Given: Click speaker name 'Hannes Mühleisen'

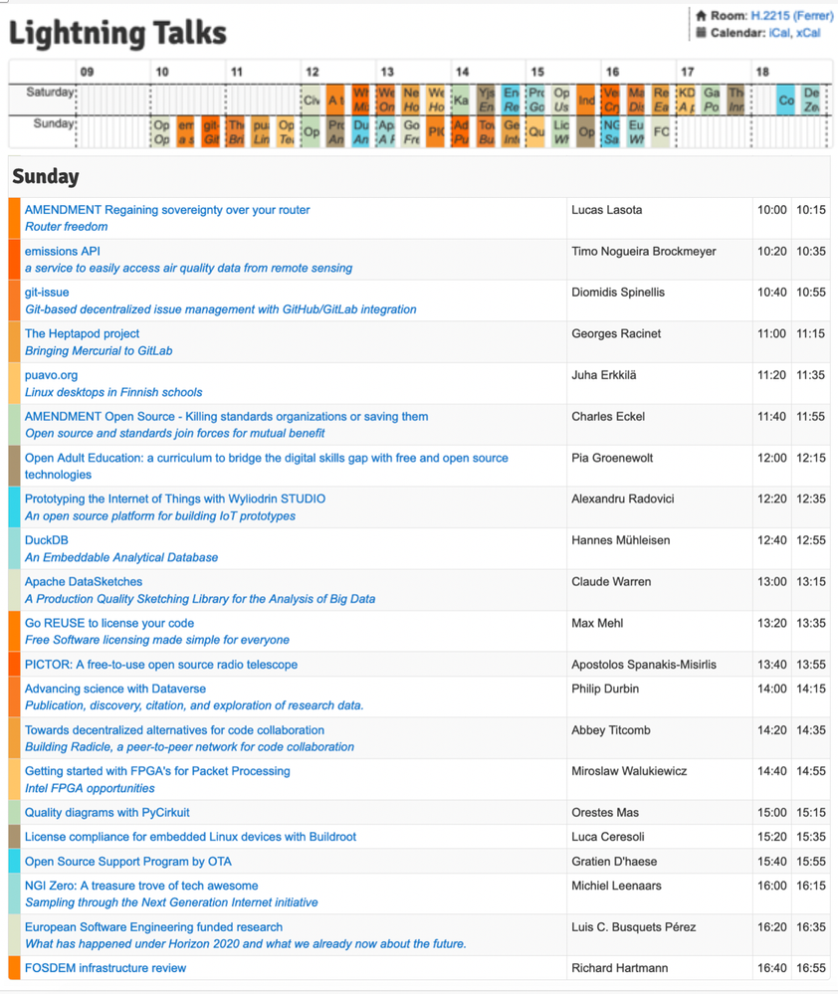Looking at the screenshot, I should (621, 540).
